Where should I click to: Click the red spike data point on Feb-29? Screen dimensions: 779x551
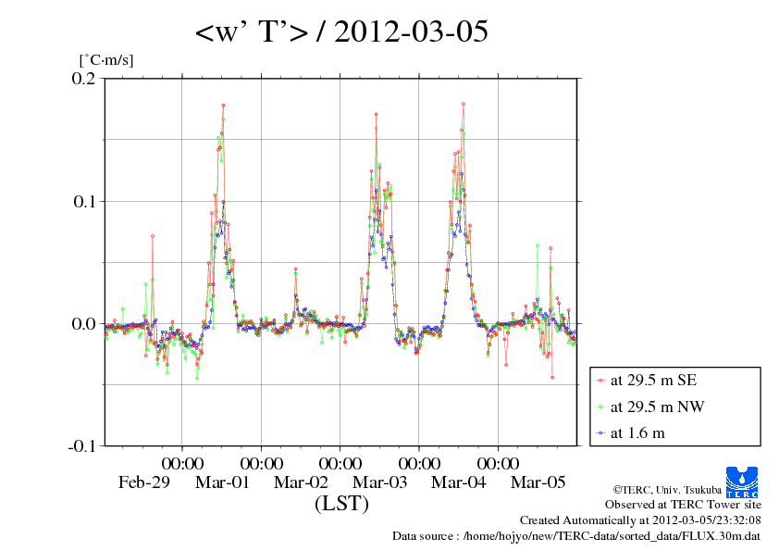pyautogui.click(x=153, y=236)
